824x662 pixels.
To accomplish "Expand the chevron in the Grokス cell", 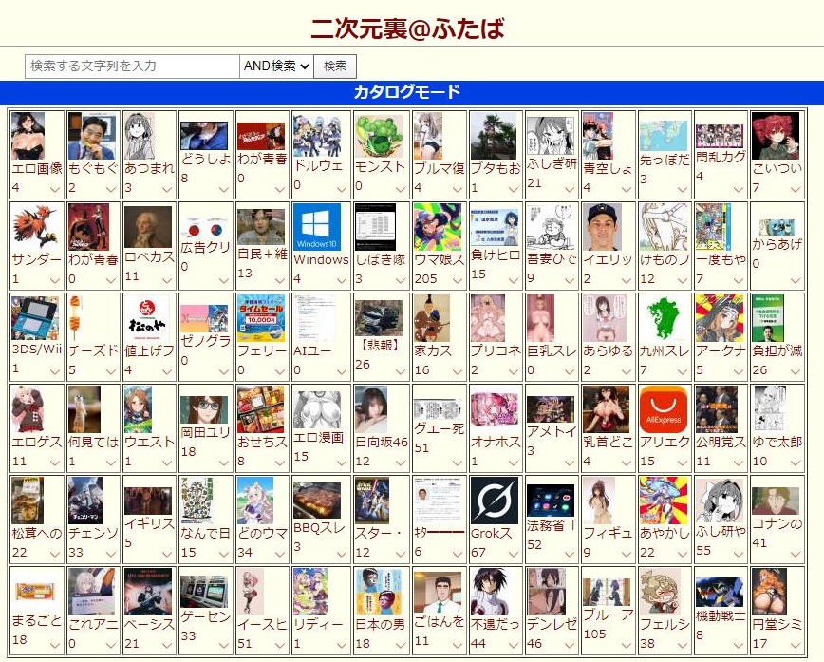I will tap(509, 554).
